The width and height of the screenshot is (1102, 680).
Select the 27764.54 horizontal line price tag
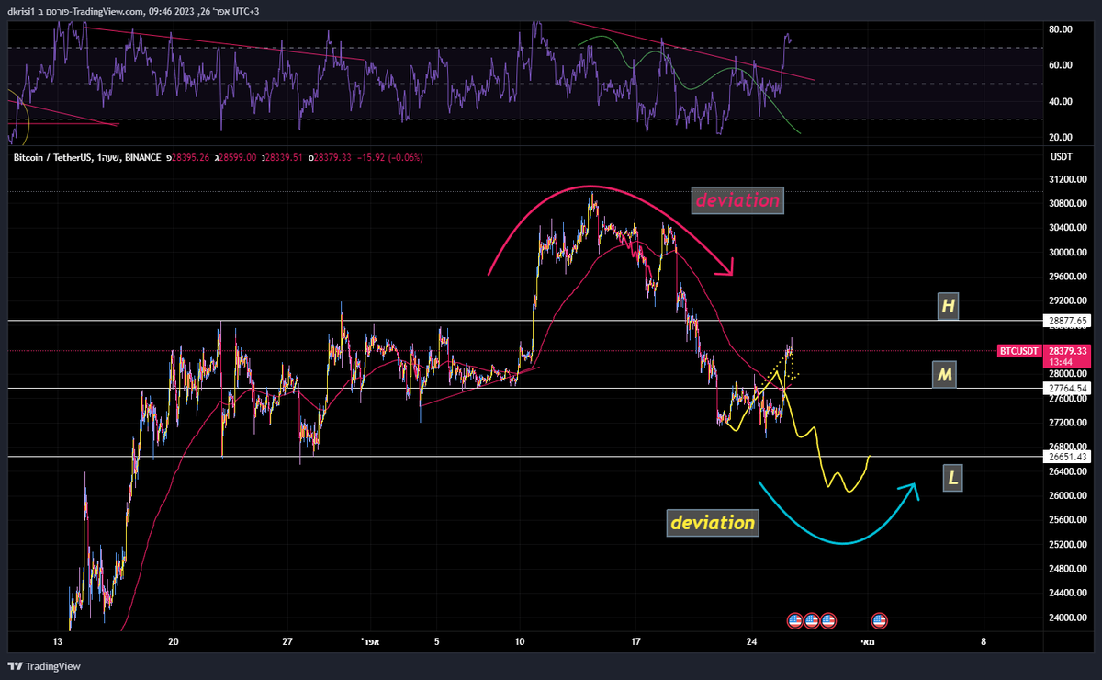pos(1066,389)
